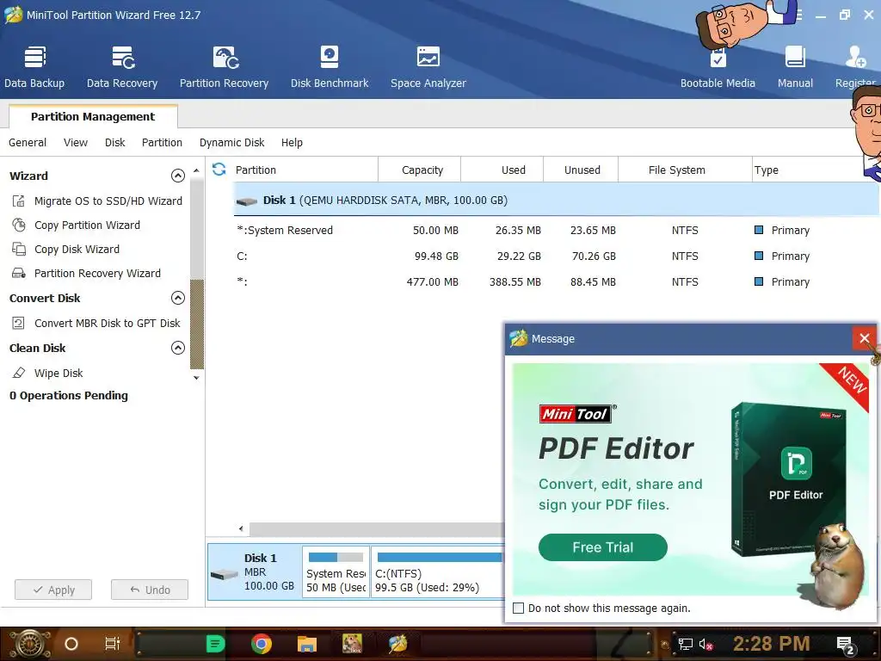Open Task View on taskbar
The image size is (881, 661).
coord(113,644)
